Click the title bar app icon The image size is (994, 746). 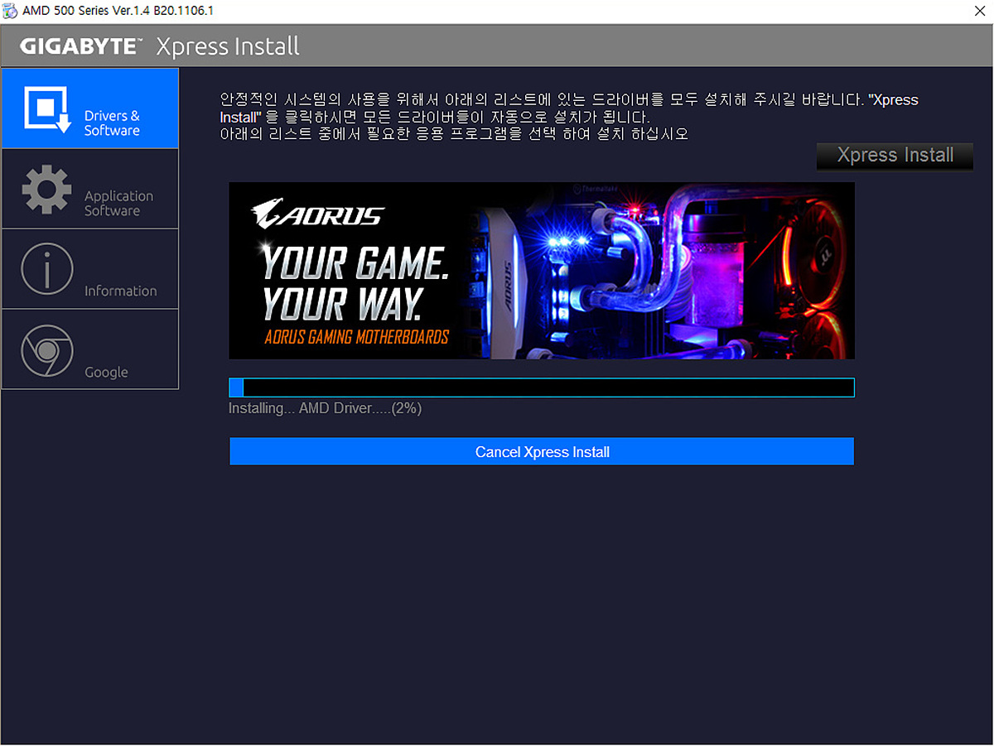9,11
